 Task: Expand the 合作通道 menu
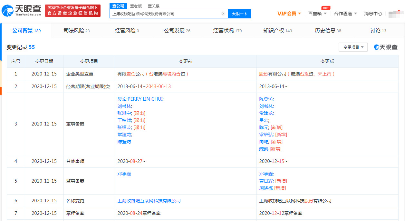pos(345,14)
